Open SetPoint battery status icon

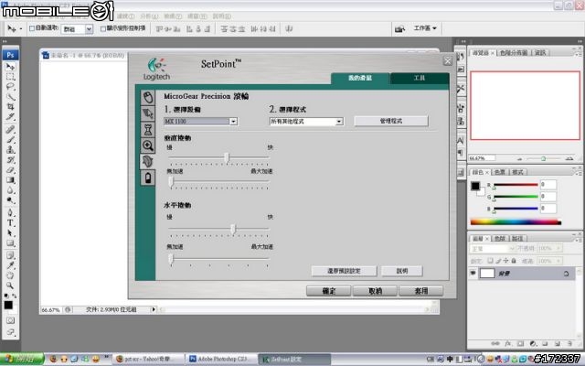pos(148,178)
